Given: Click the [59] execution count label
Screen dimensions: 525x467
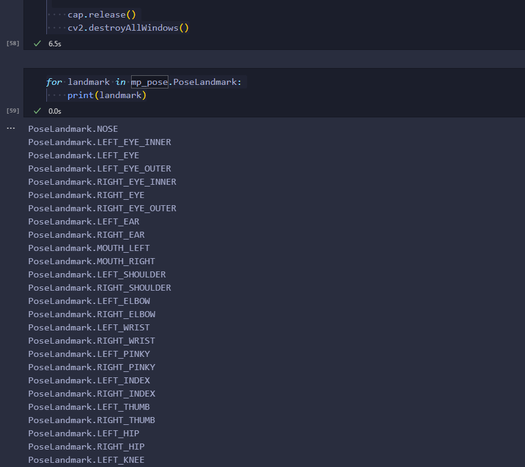Looking at the screenshot, I should pyautogui.click(x=13, y=111).
